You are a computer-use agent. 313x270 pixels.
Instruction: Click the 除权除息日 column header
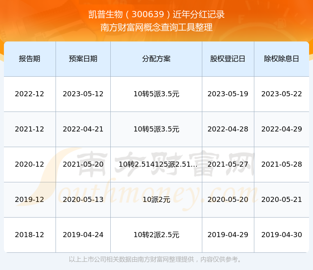coord(281,59)
